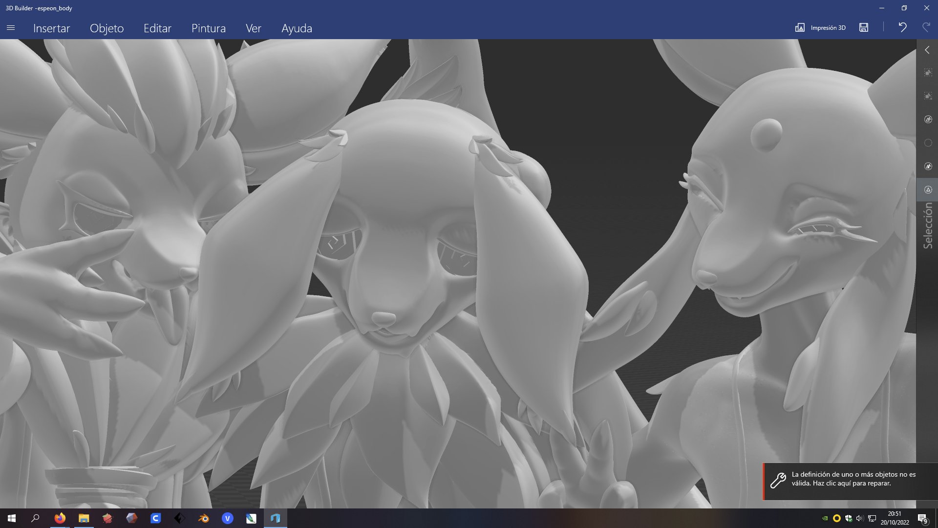
Task: Collapse the Selección side panel with the chevron
Action: [x=927, y=50]
